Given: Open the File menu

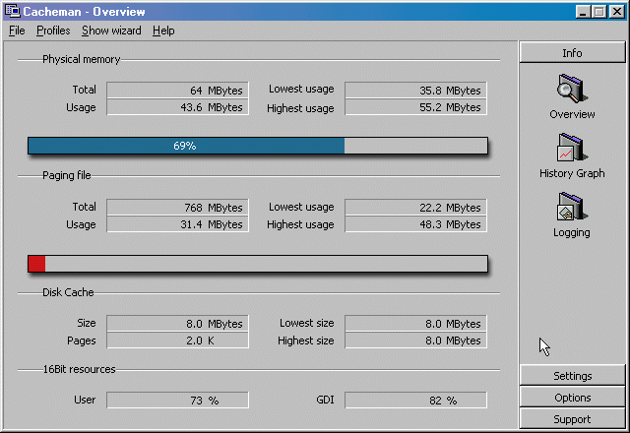Looking at the screenshot, I should pos(17,31).
